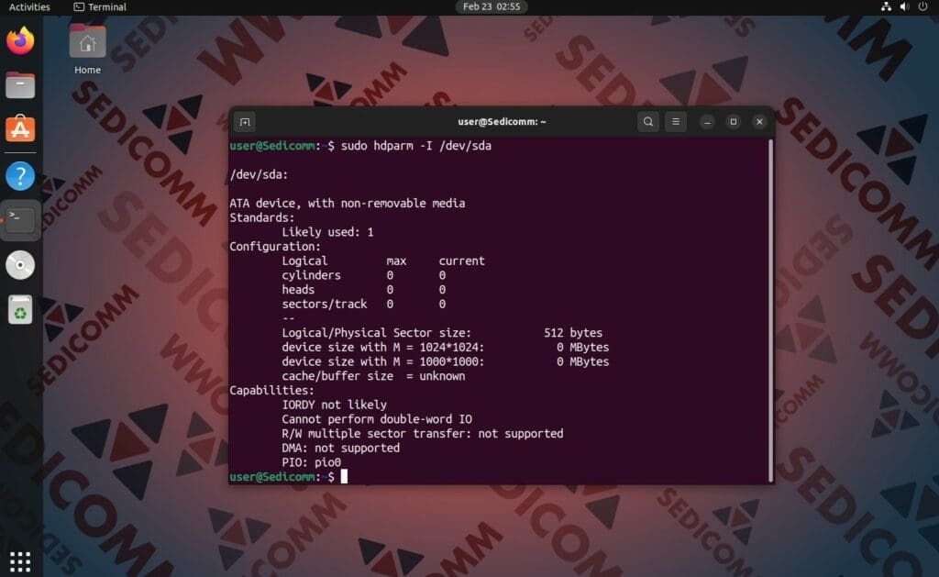Add a new terminal tab
Screen dimensions: 939x577
pos(245,122)
